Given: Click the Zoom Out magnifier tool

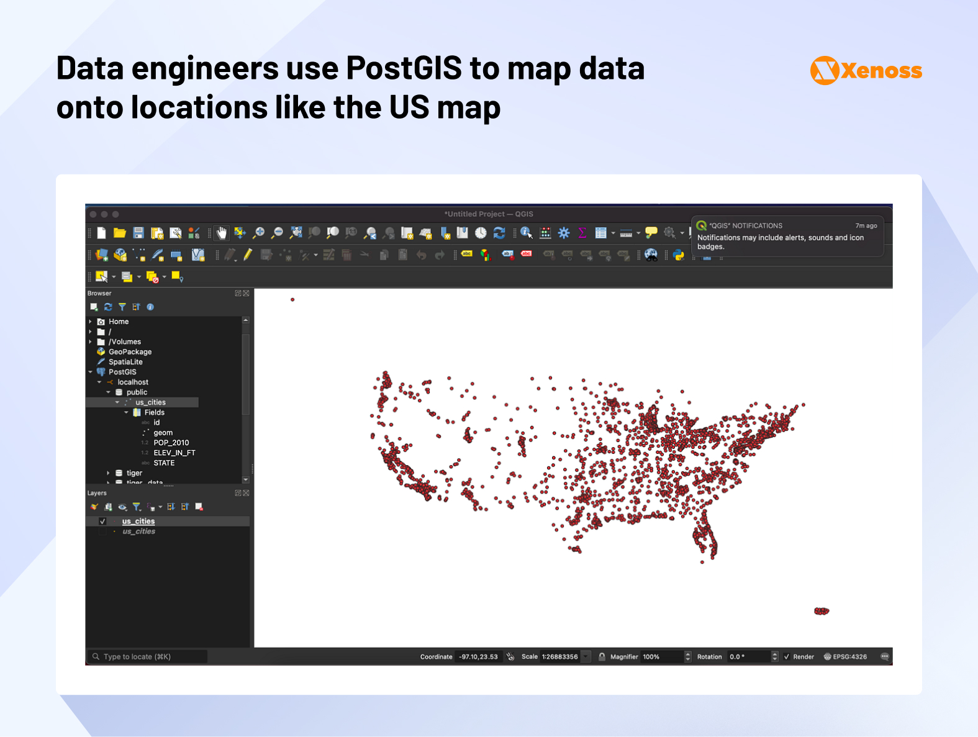Looking at the screenshot, I should click(x=278, y=233).
